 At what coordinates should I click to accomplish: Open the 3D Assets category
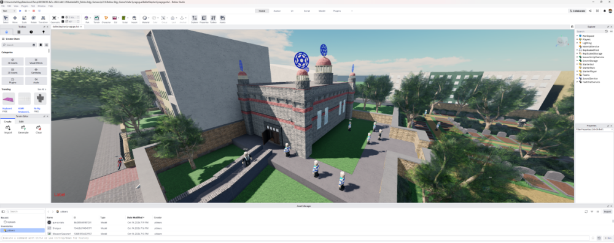pos(12,61)
